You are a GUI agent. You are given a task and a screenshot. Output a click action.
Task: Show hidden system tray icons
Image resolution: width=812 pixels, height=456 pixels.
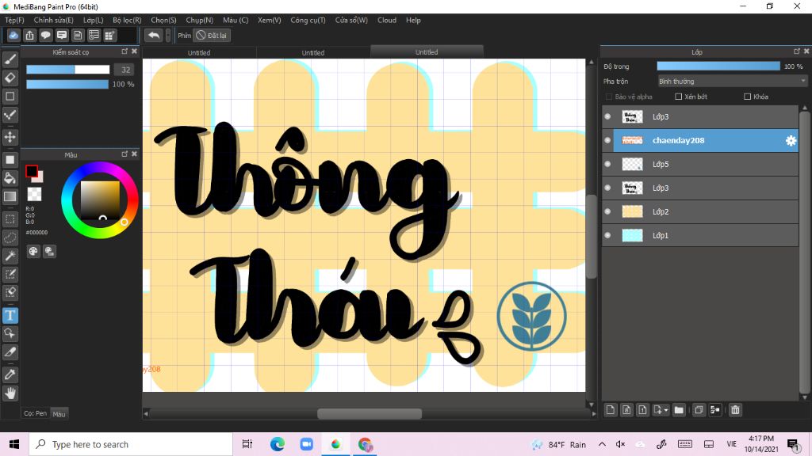point(602,444)
